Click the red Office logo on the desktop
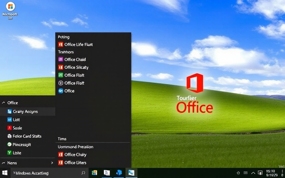This screenshot has width=285, height=178. tap(195, 83)
